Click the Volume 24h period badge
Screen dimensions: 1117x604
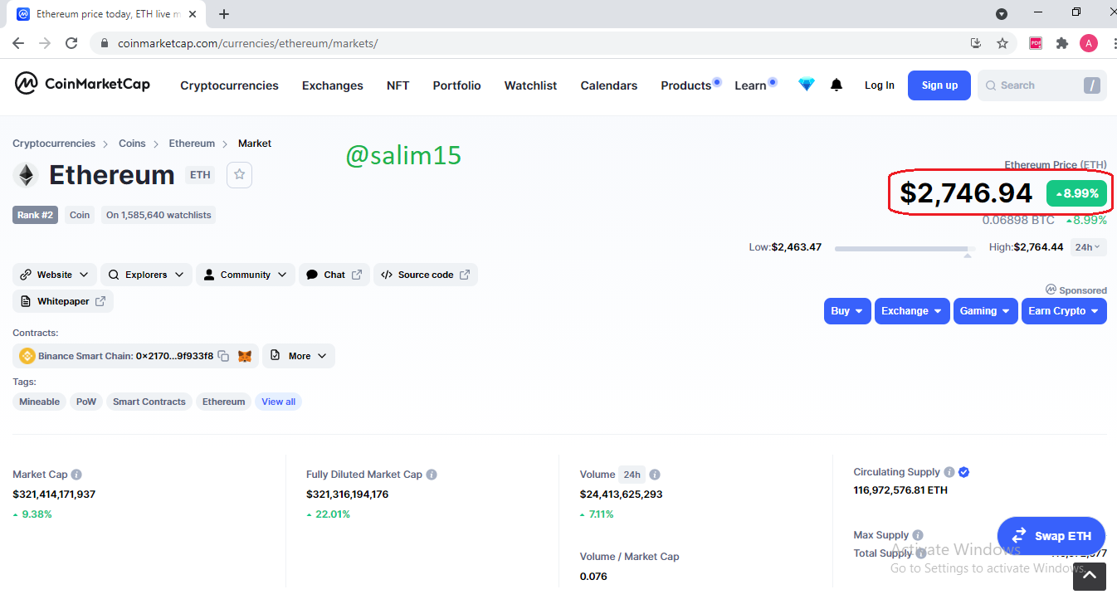pos(632,475)
